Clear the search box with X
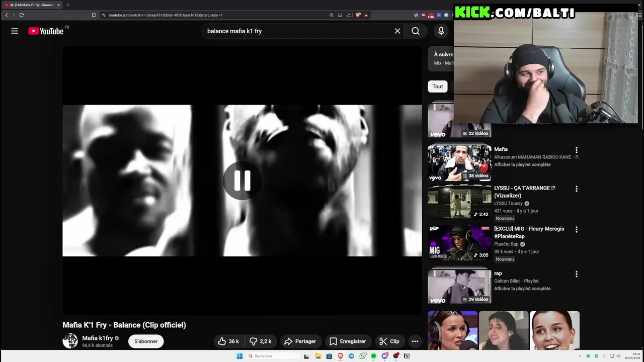644x362 pixels. pyautogui.click(x=397, y=31)
